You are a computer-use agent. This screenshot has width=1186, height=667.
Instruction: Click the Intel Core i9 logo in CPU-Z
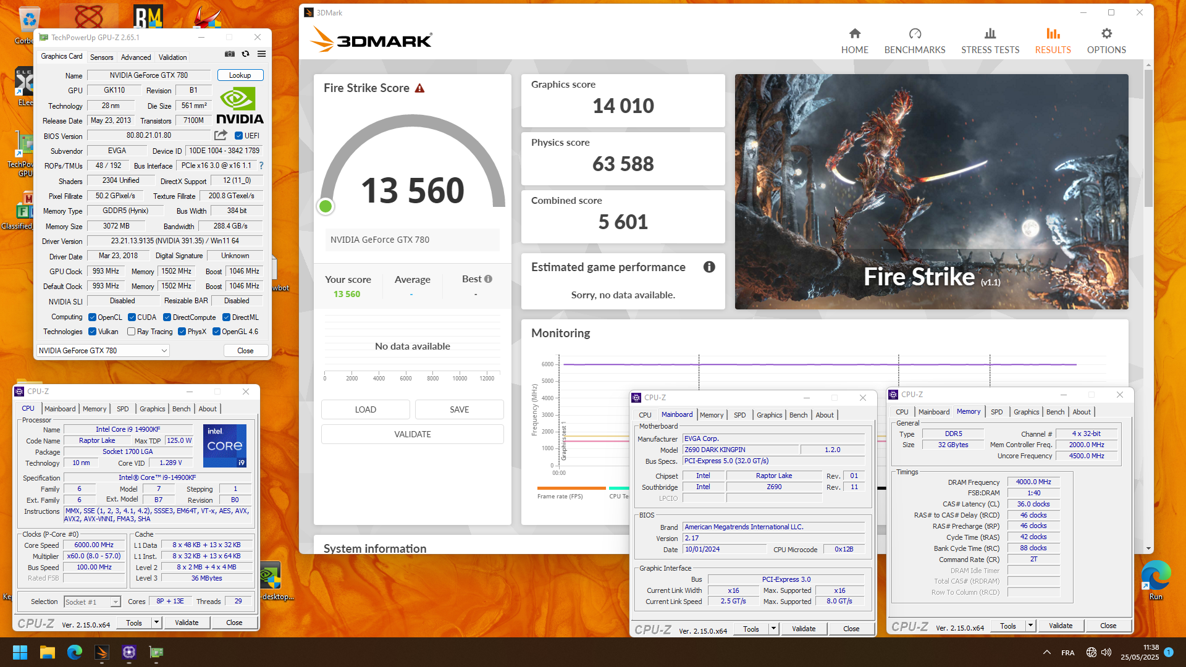pos(225,445)
